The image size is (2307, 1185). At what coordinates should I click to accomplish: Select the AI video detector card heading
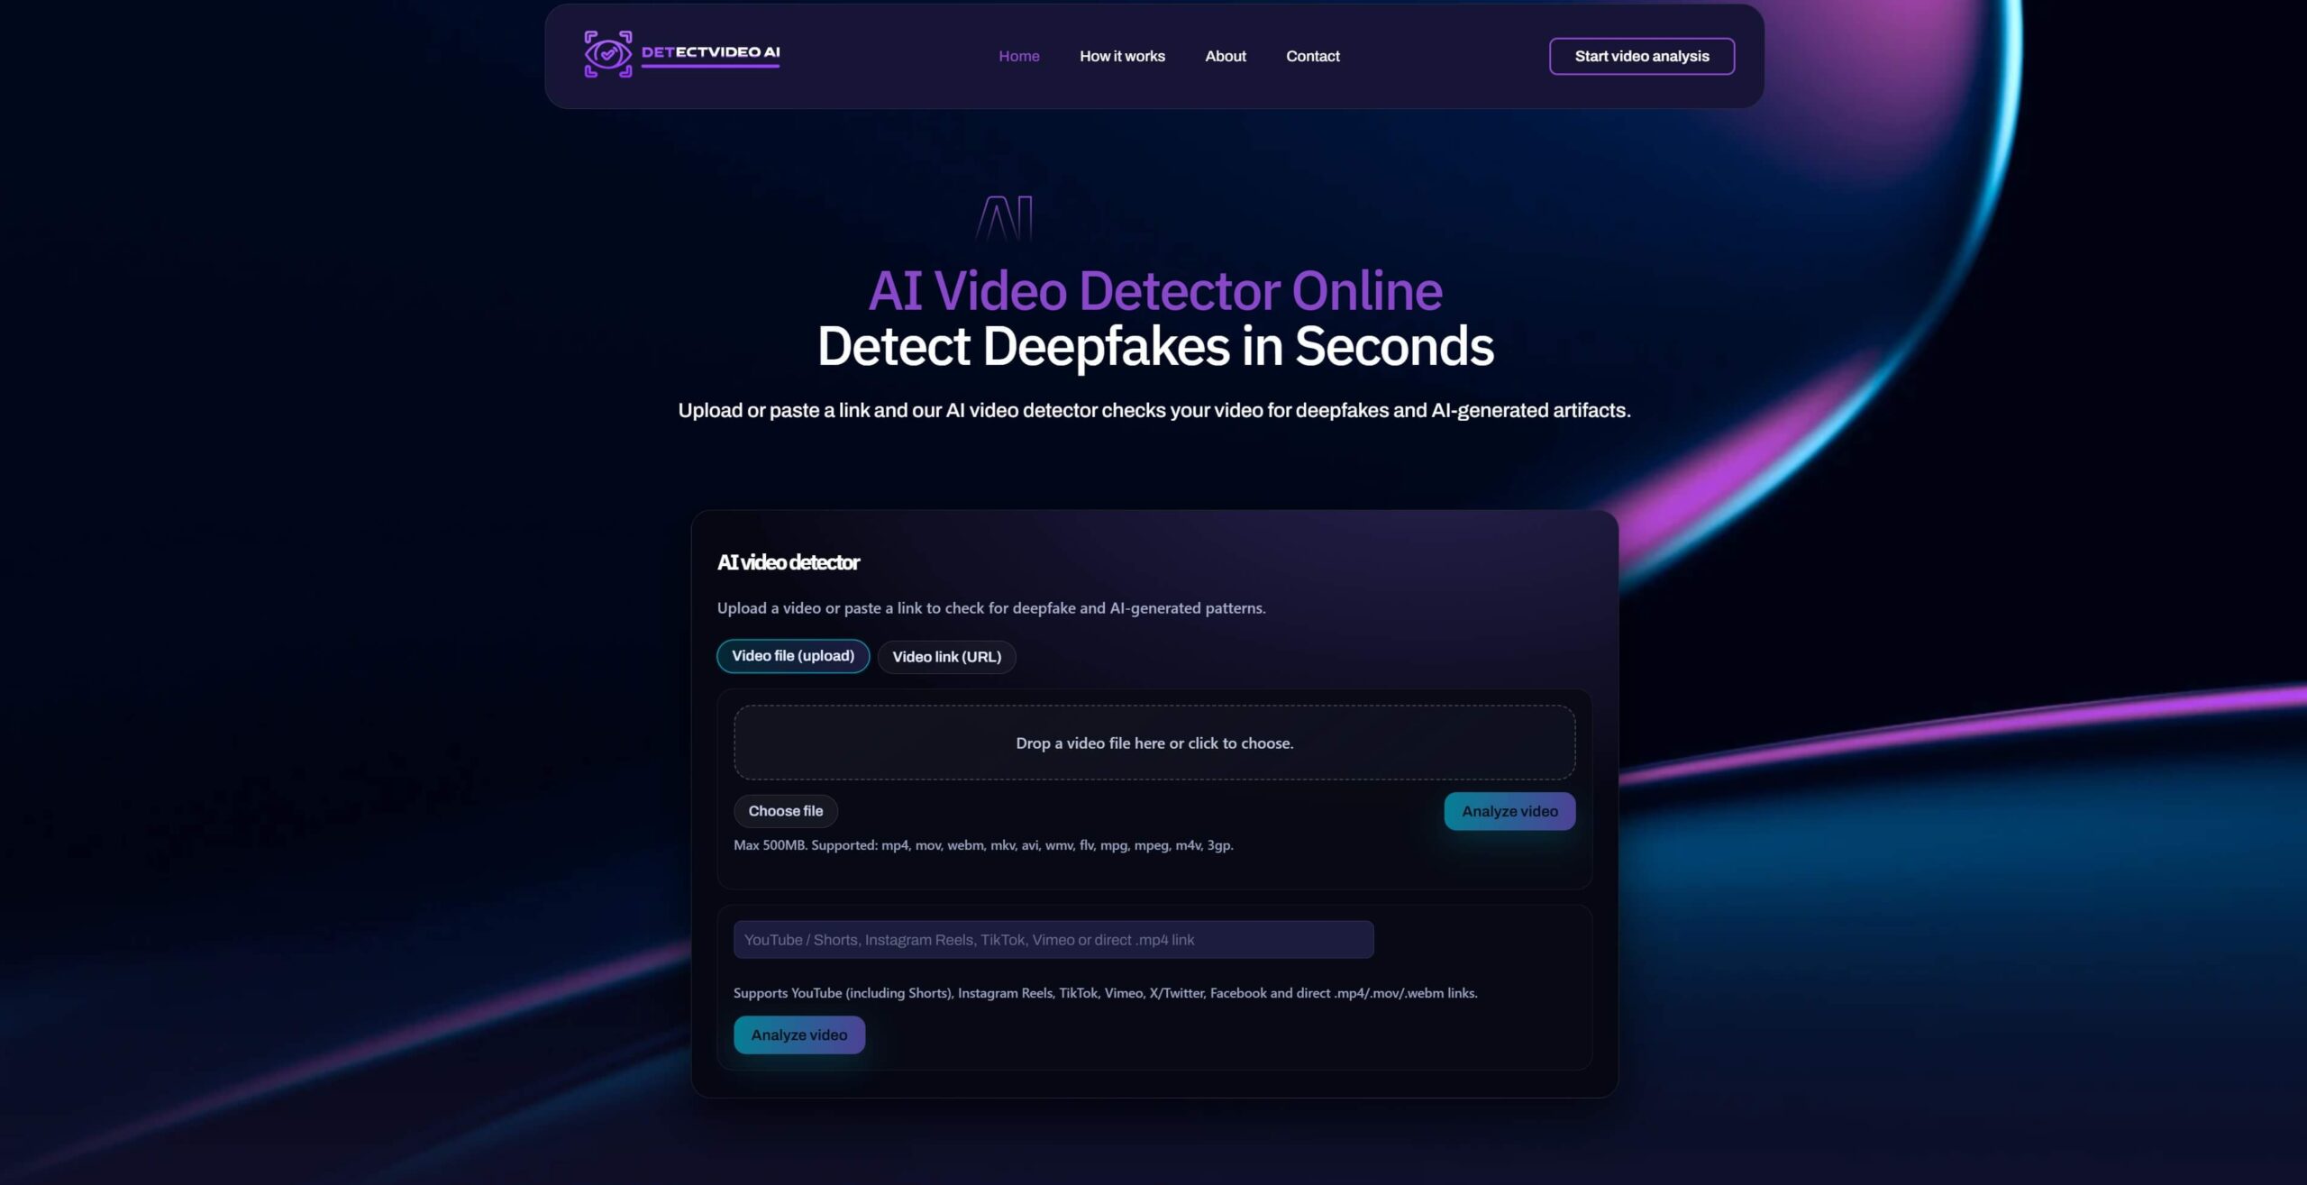788,561
